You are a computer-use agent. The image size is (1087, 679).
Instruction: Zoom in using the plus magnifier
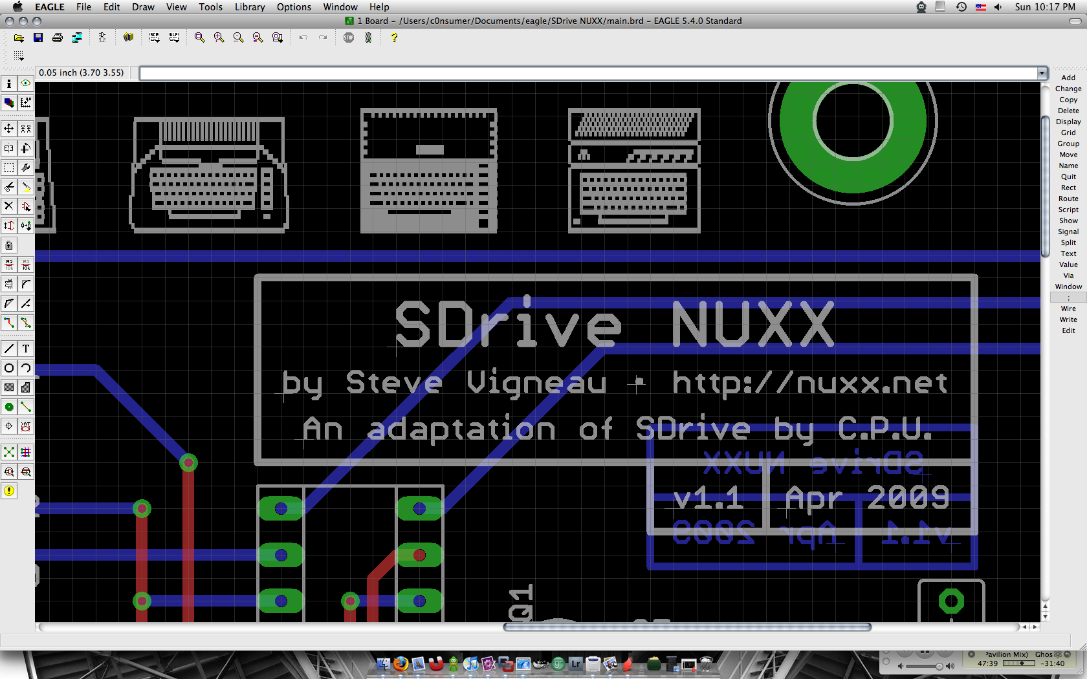(x=219, y=38)
